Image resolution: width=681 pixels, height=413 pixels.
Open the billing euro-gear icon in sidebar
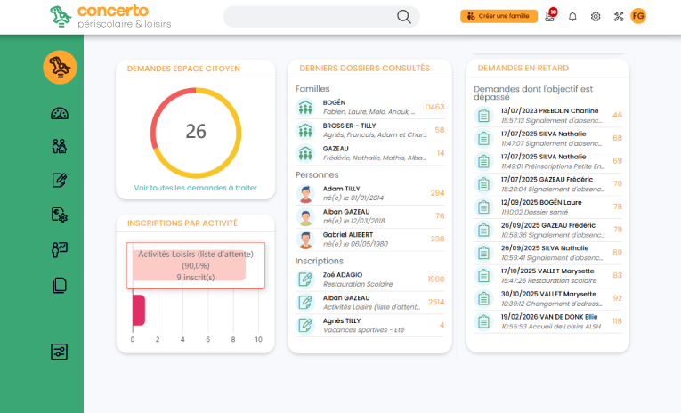click(60, 215)
